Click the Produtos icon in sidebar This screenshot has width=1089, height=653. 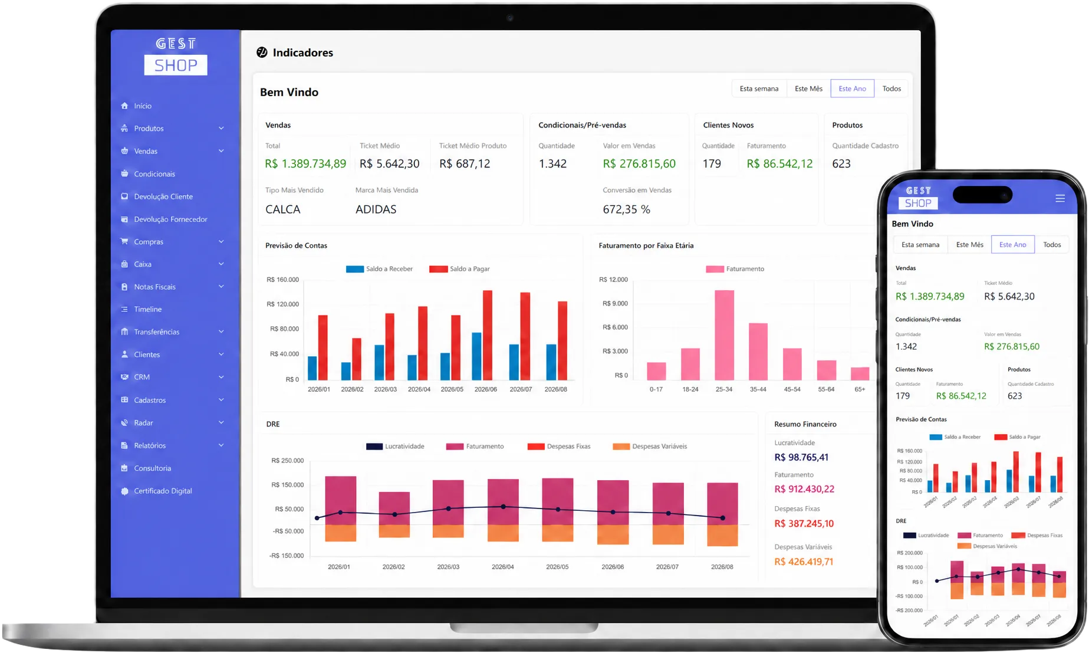coord(124,128)
